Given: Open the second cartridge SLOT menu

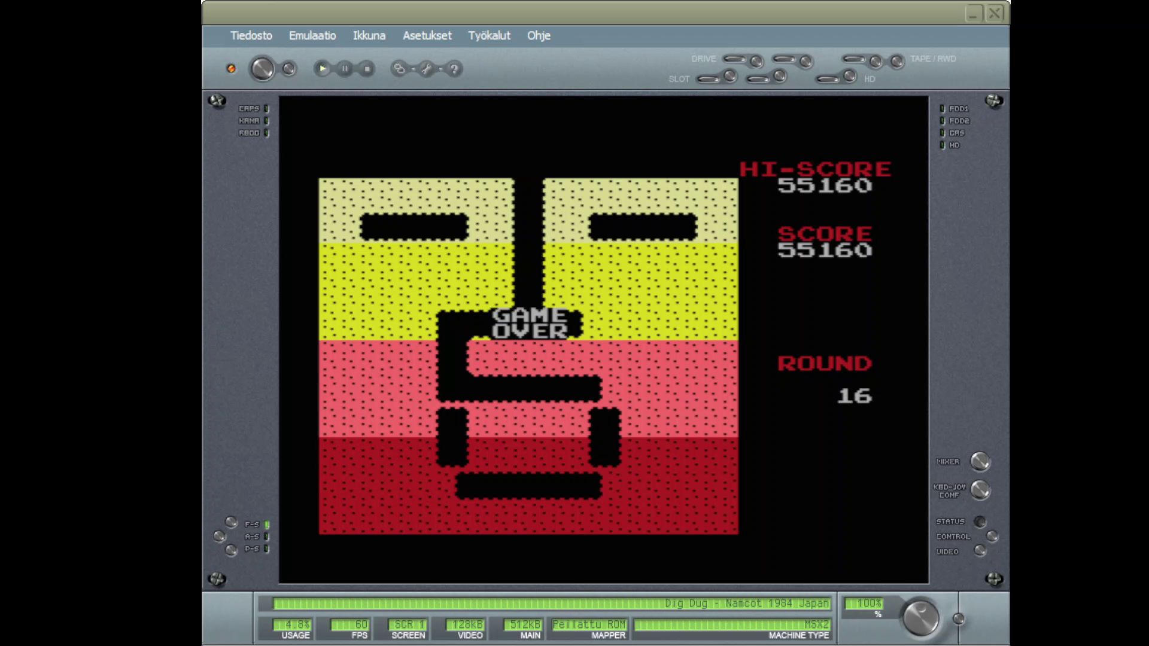Looking at the screenshot, I should 758,78.
